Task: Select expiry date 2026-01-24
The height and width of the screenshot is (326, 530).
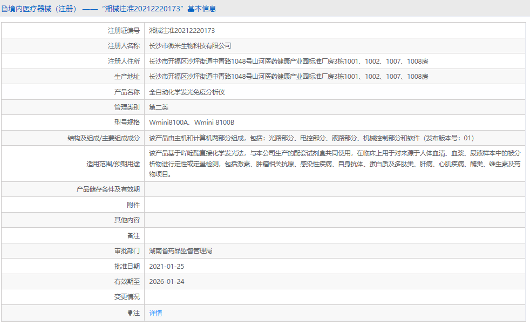Action: click(x=167, y=282)
